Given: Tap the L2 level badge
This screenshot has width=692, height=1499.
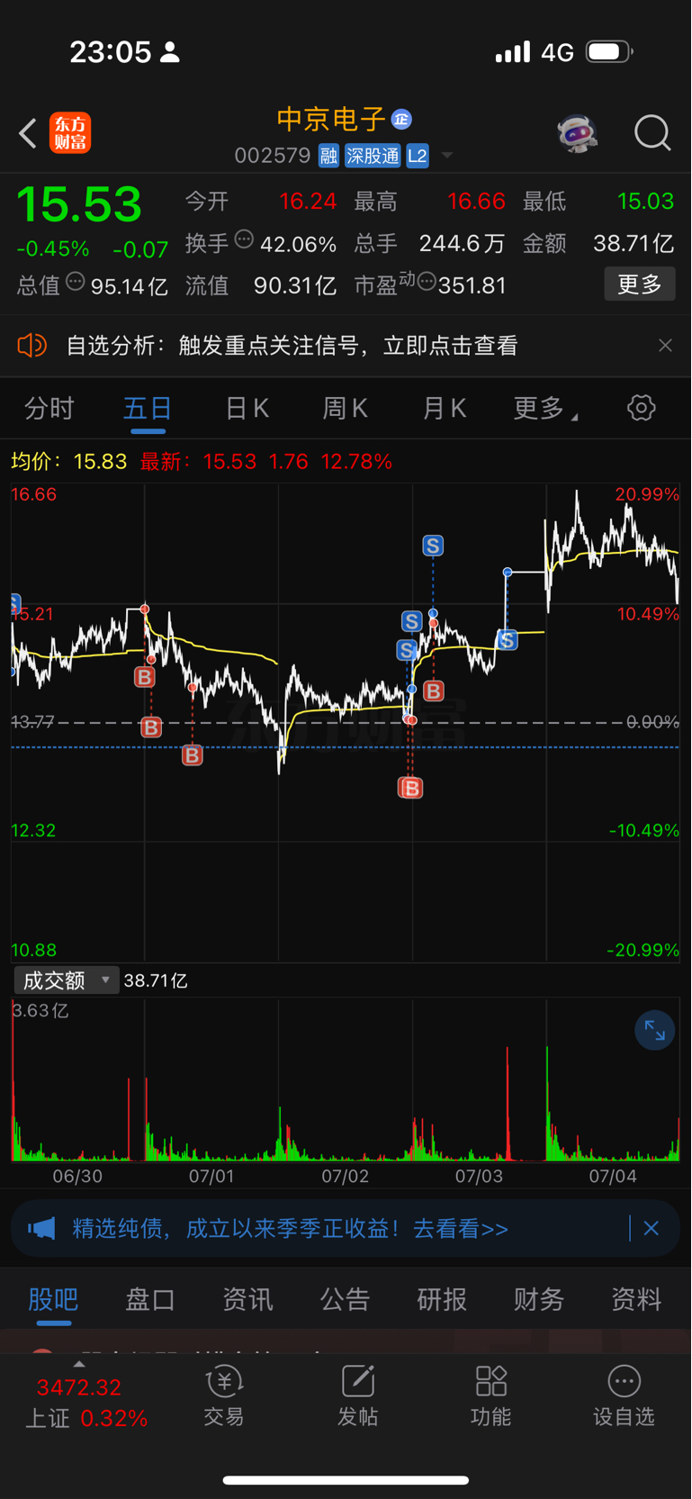Looking at the screenshot, I should click(418, 156).
